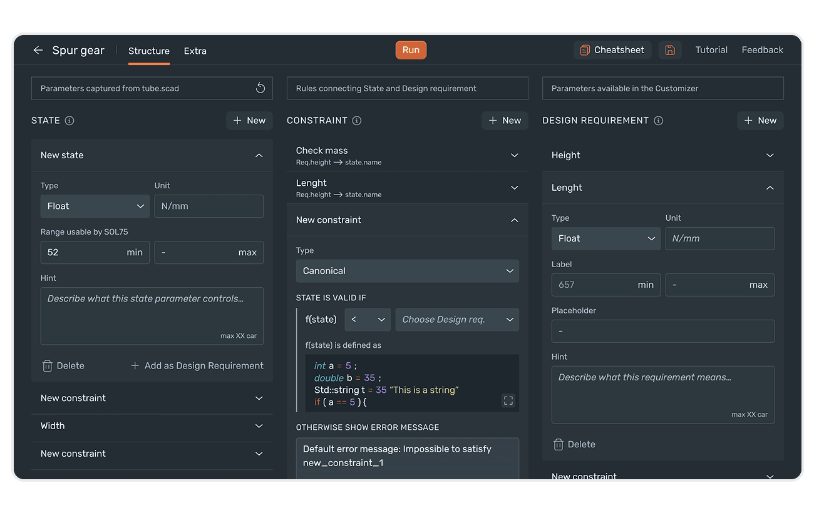Click Add as Design Requirement
The width and height of the screenshot is (814, 513).
coord(197,366)
